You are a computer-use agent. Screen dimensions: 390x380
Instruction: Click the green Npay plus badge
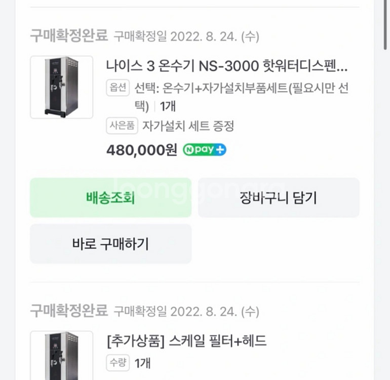pos(204,150)
